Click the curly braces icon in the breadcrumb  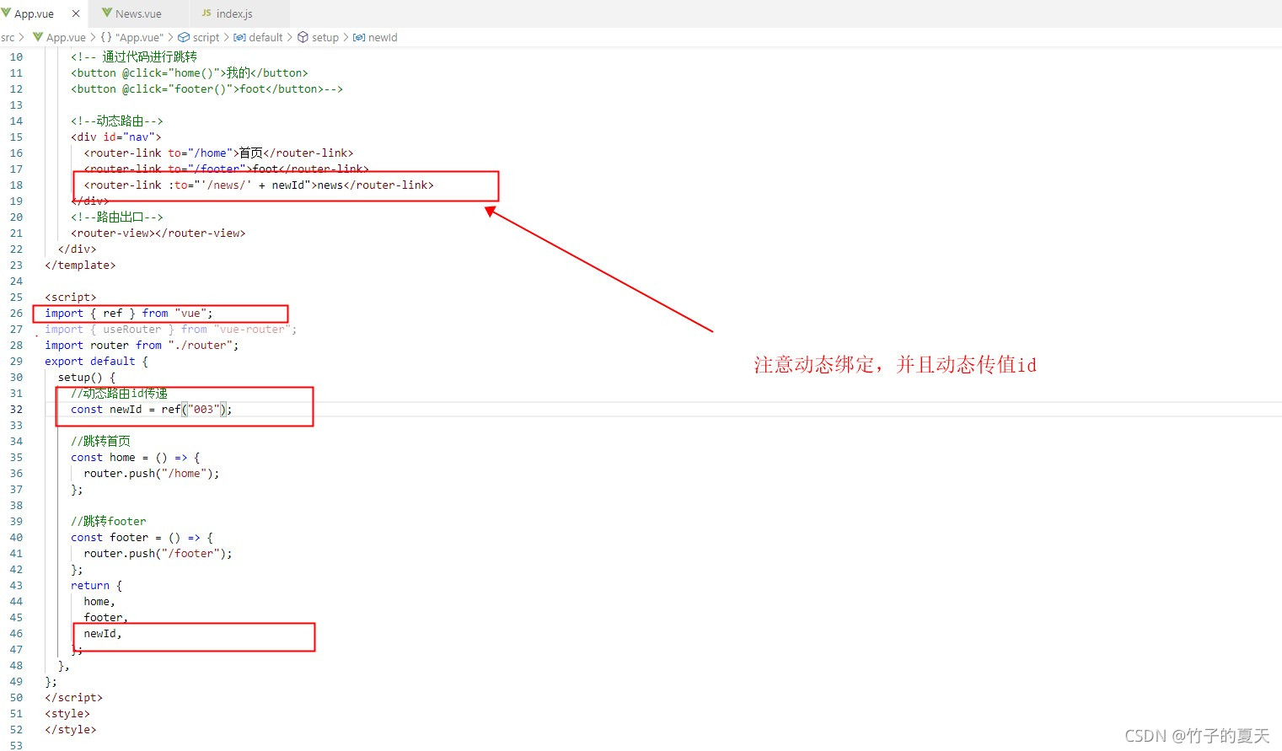click(x=106, y=37)
